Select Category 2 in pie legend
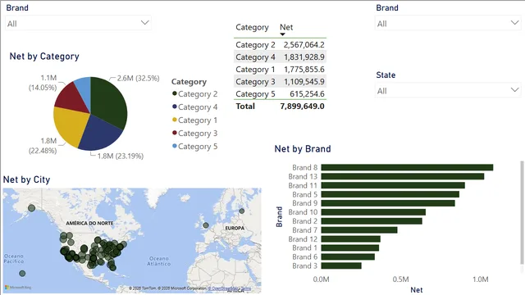The height and width of the screenshot is (295, 525). click(x=194, y=94)
